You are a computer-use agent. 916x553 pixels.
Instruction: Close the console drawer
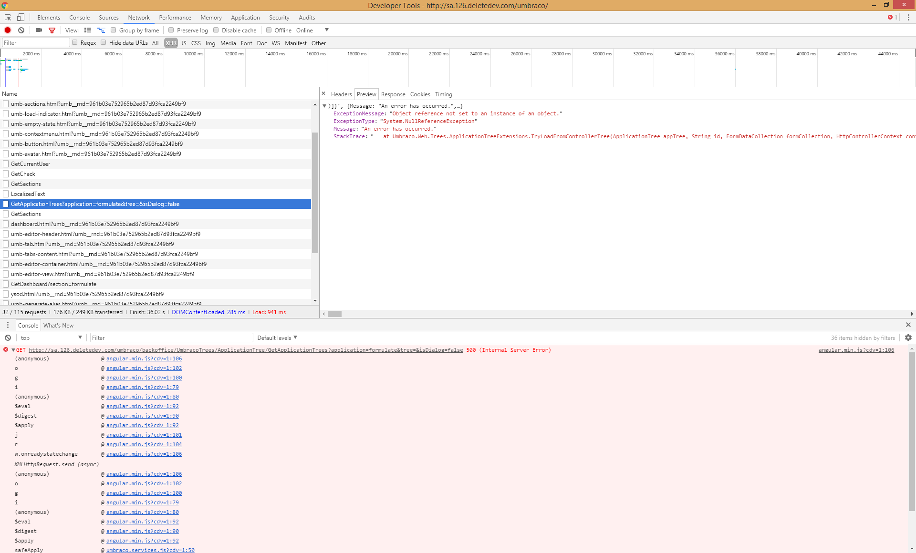pos(908,325)
